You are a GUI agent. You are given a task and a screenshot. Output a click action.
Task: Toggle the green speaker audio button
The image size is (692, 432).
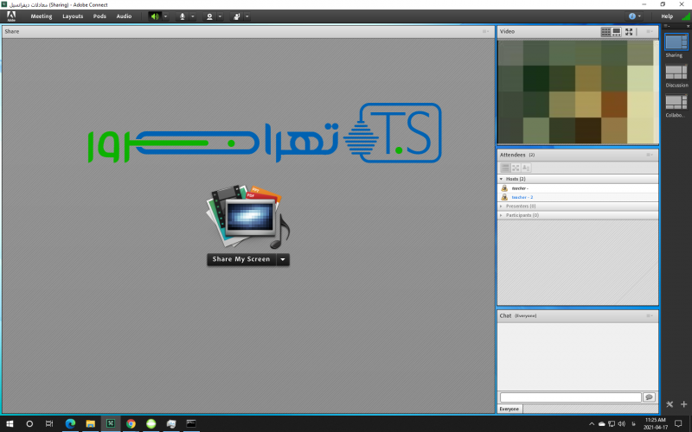pyautogui.click(x=155, y=16)
